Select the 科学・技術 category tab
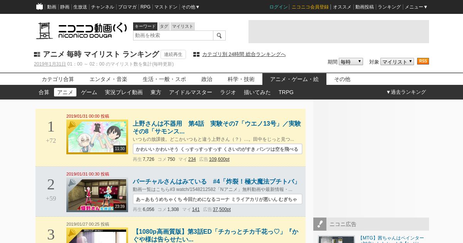 click(x=241, y=79)
